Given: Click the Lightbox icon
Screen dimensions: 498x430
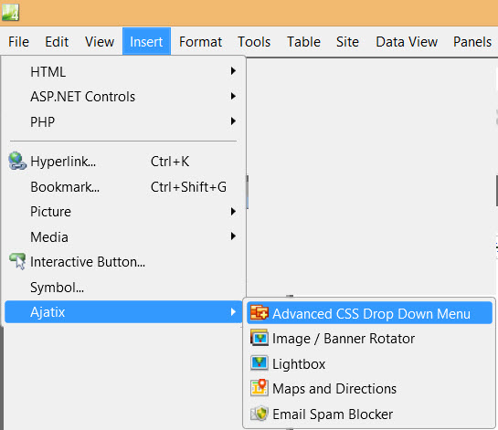Looking at the screenshot, I should (x=260, y=363).
